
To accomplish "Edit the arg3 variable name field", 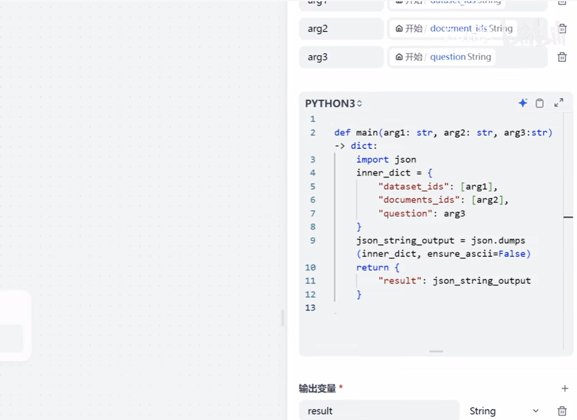I will point(341,57).
